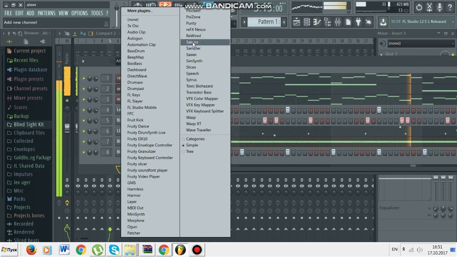The width and height of the screenshot is (457, 257).
Task: Mute channel 8 using its green LED
Action: [x=84, y=152]
